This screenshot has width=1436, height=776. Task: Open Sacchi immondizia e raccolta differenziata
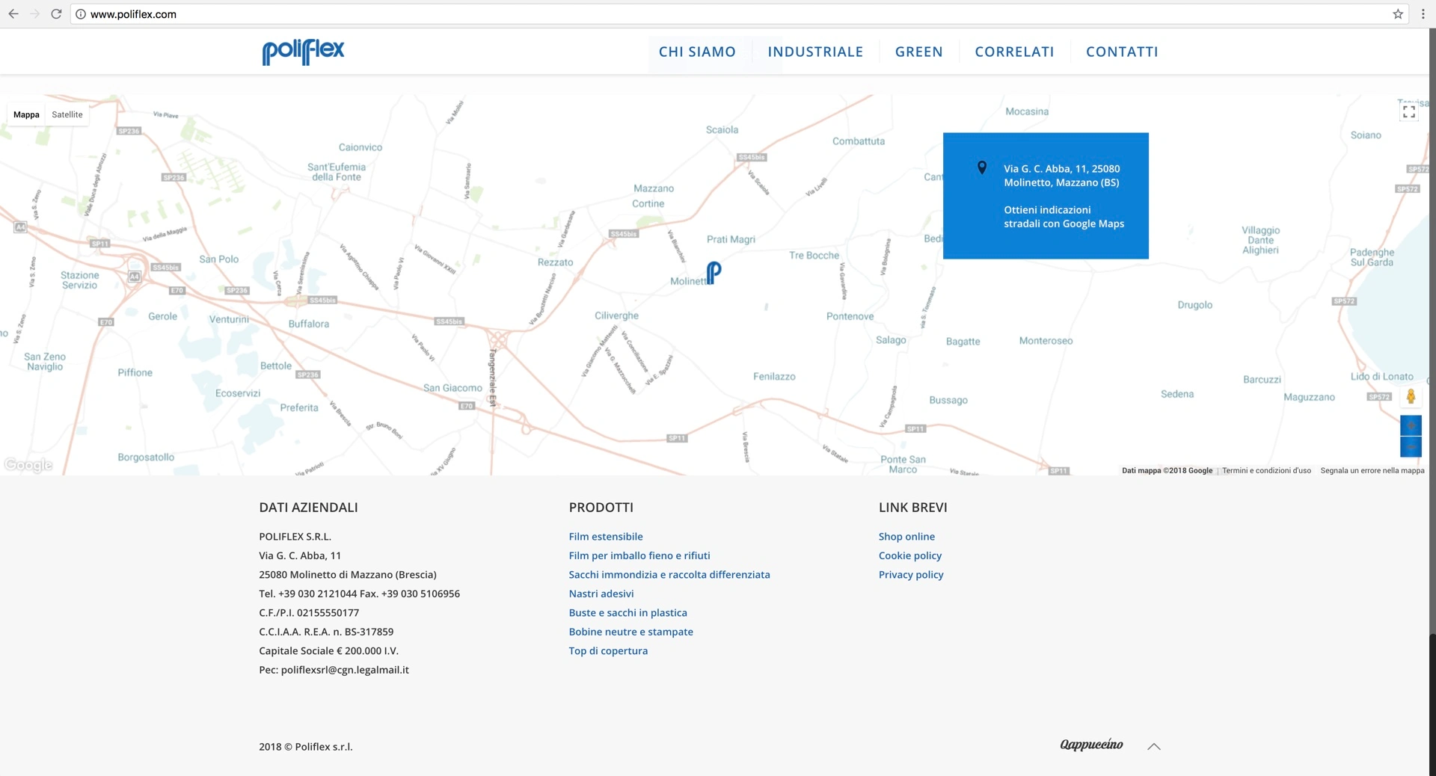click(669, 575)
